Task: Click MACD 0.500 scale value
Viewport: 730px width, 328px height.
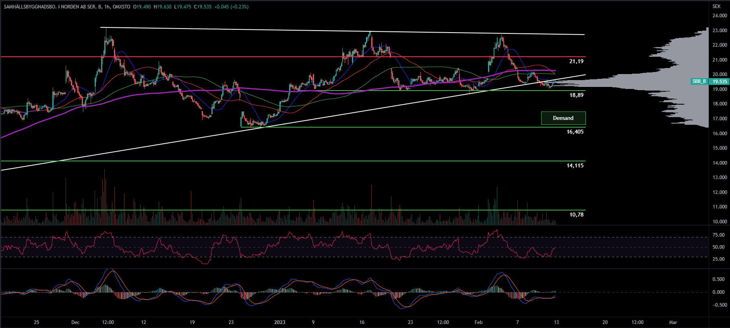Action: coord(718,279)
